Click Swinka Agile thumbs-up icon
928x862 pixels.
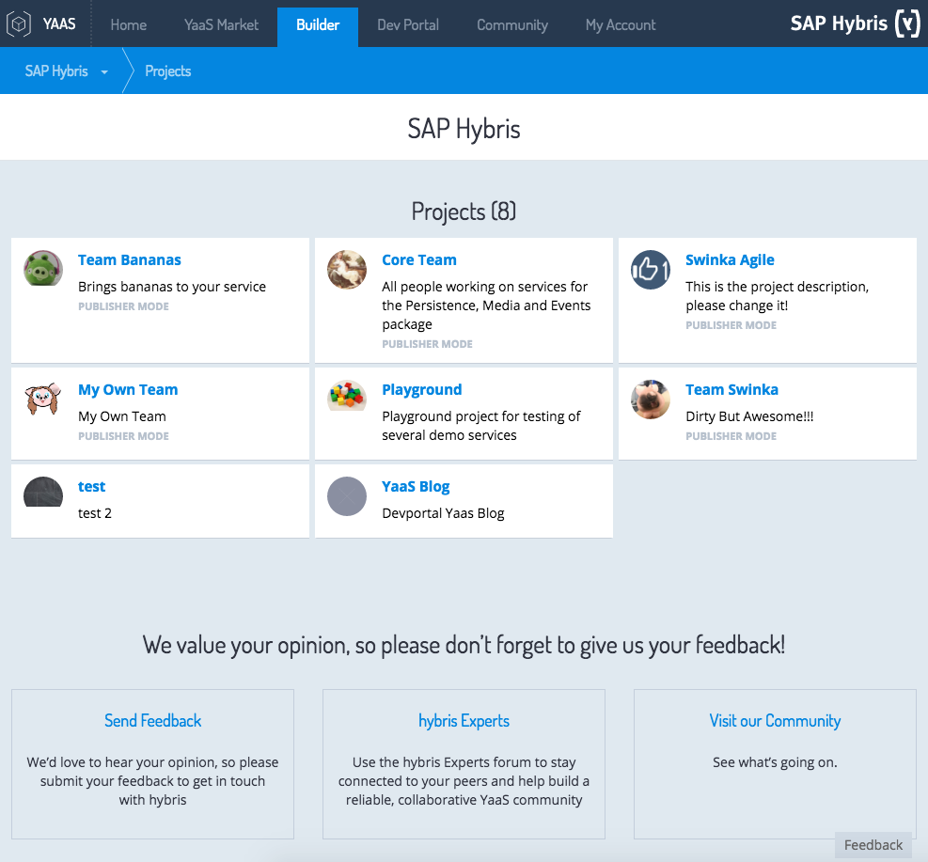(x=651, y=269)
